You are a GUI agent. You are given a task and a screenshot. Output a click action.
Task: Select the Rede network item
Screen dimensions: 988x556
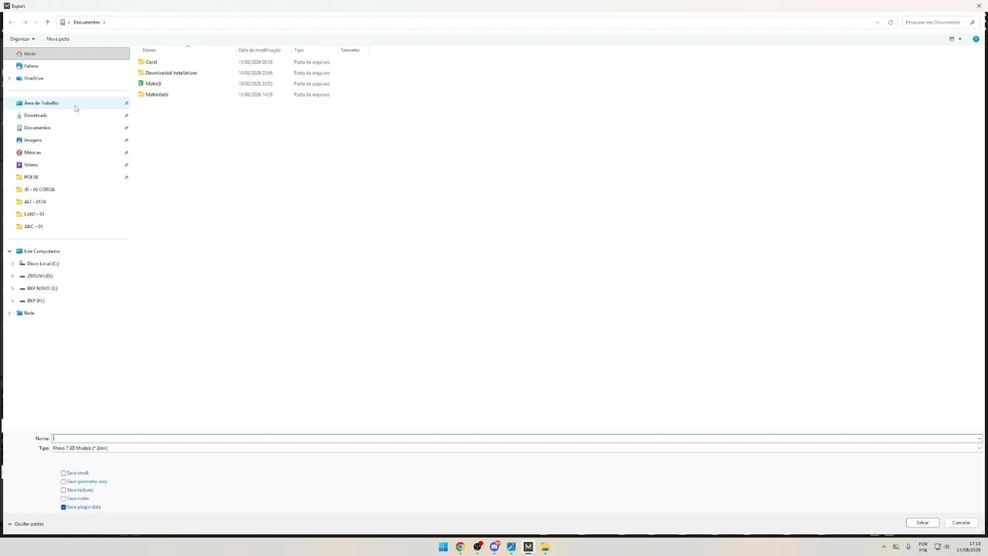coord(29,313)
